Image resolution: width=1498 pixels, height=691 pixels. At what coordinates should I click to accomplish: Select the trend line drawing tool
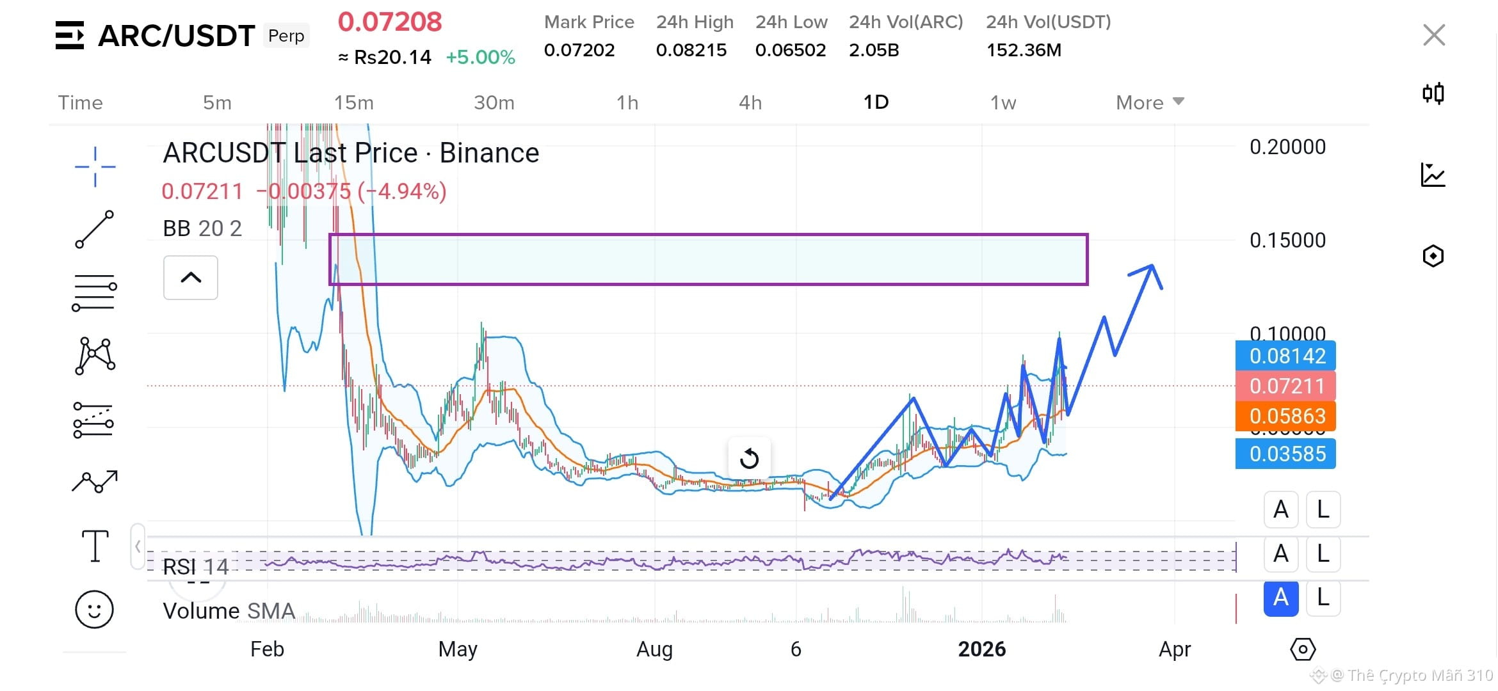95,229
